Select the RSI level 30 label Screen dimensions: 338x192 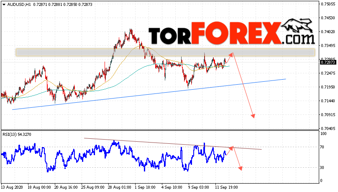pyautogui.click(x=322, y=168)
